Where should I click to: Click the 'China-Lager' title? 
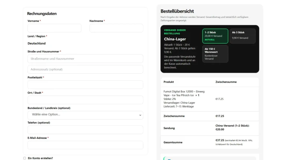coord(175,39)
